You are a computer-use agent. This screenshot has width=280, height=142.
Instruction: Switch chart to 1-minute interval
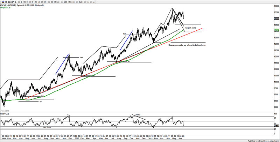pyautogui.click(x=20, y=2)
